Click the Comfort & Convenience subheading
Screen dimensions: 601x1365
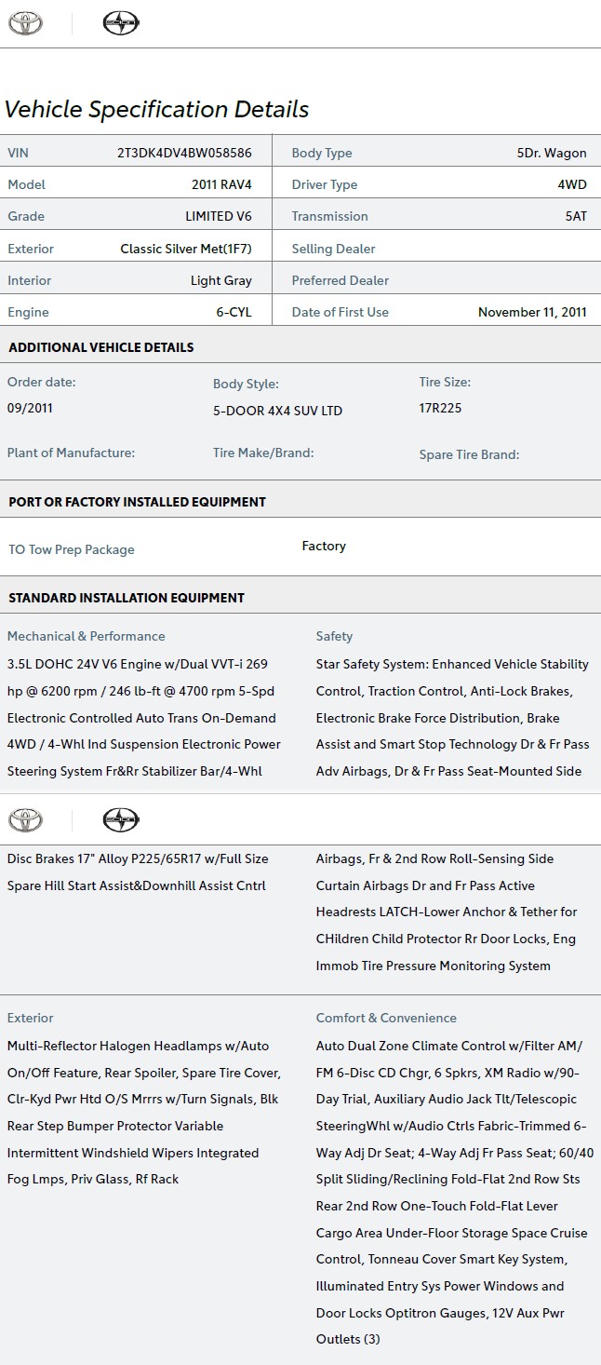coord(386,1018)
